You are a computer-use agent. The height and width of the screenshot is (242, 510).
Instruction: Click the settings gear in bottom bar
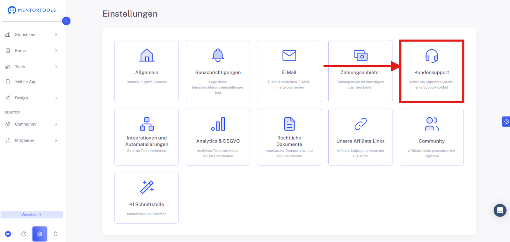pos(40,234)
